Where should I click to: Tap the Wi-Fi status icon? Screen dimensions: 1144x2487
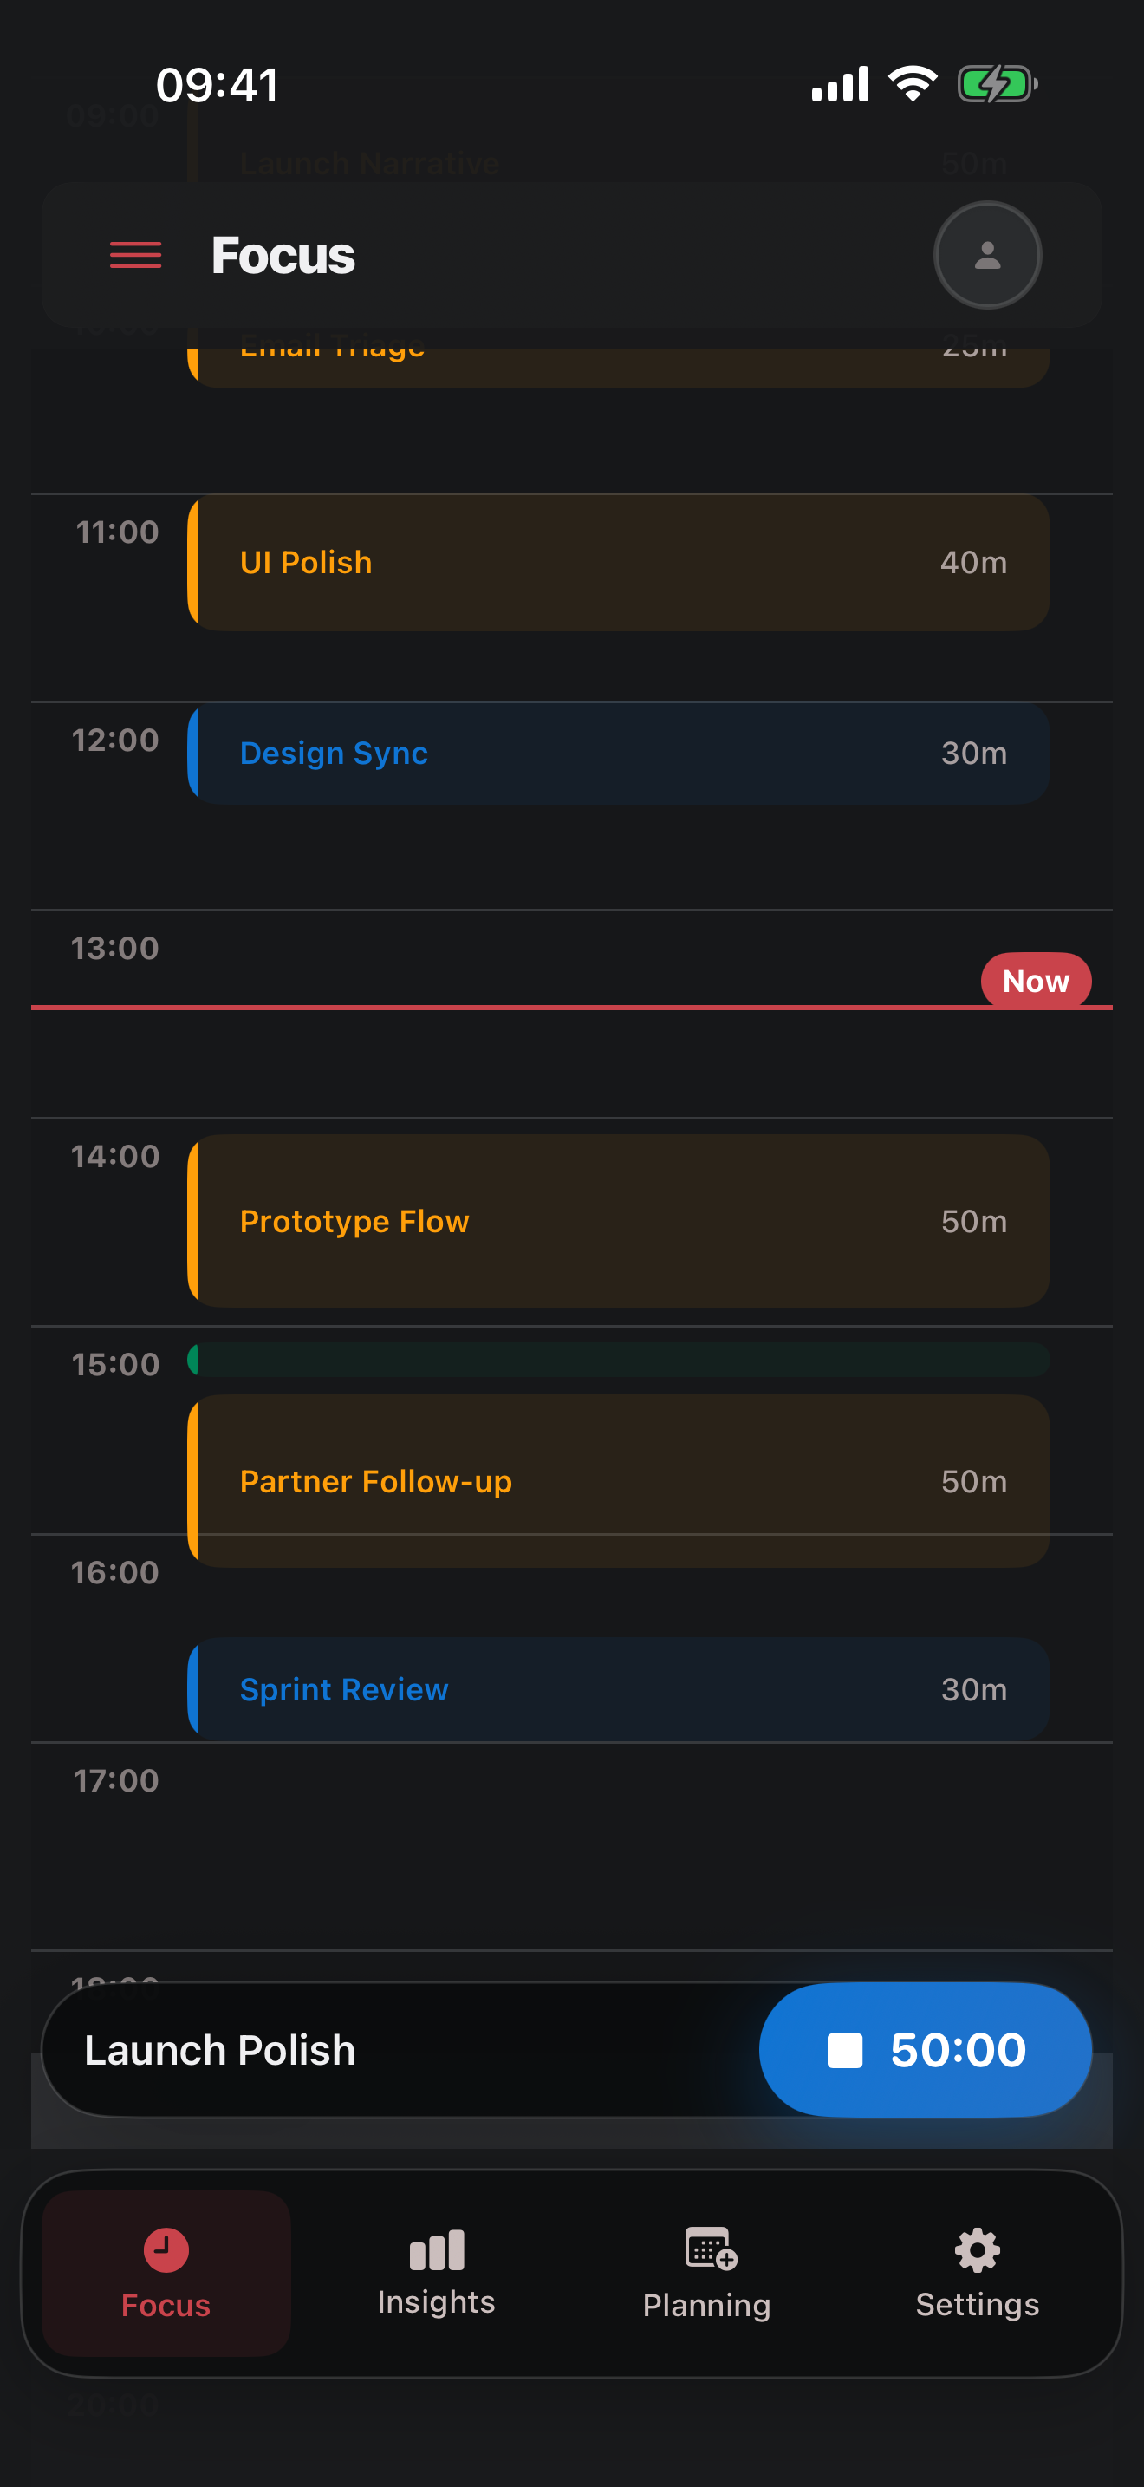[x=913, y=84]
